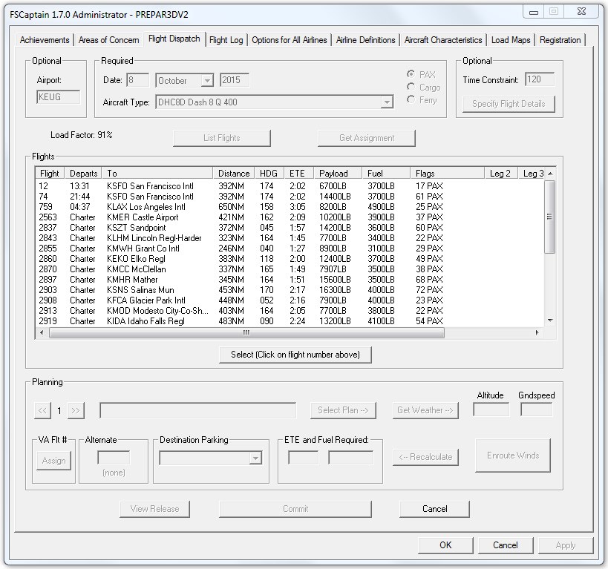This screenshot has height=569, width=608.
Task: Select the Ferry radio button
Action: point(411,99)
